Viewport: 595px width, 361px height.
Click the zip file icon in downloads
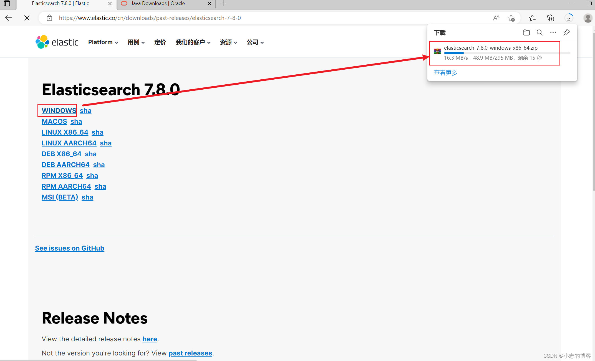[437, 51]
